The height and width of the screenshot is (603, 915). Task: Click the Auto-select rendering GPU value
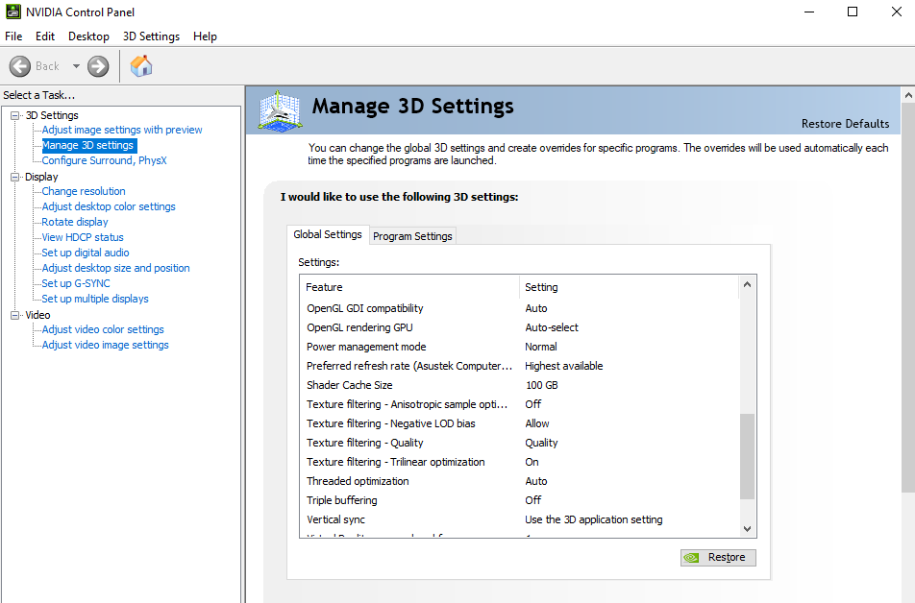pyautogui.click(x=552, y=327)
